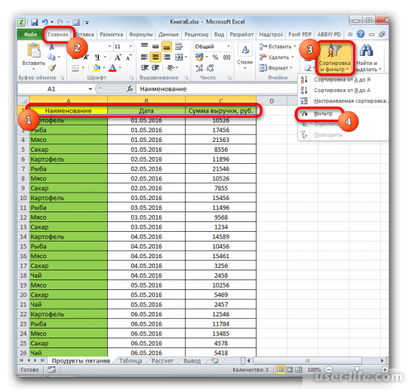Click the Undo arrow icon
This screenshot has width=415, height=392.
tap(45, 22)
